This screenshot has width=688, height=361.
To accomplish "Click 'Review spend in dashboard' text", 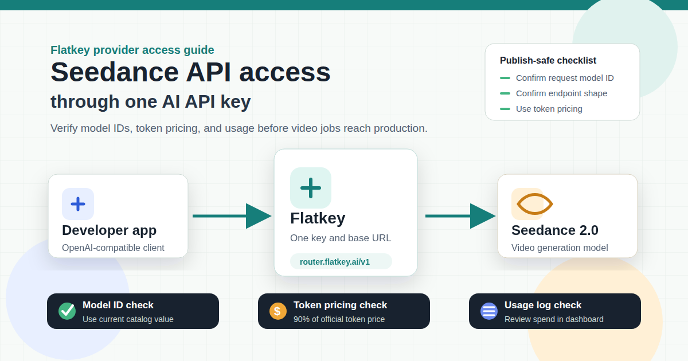I will [554, 319].
